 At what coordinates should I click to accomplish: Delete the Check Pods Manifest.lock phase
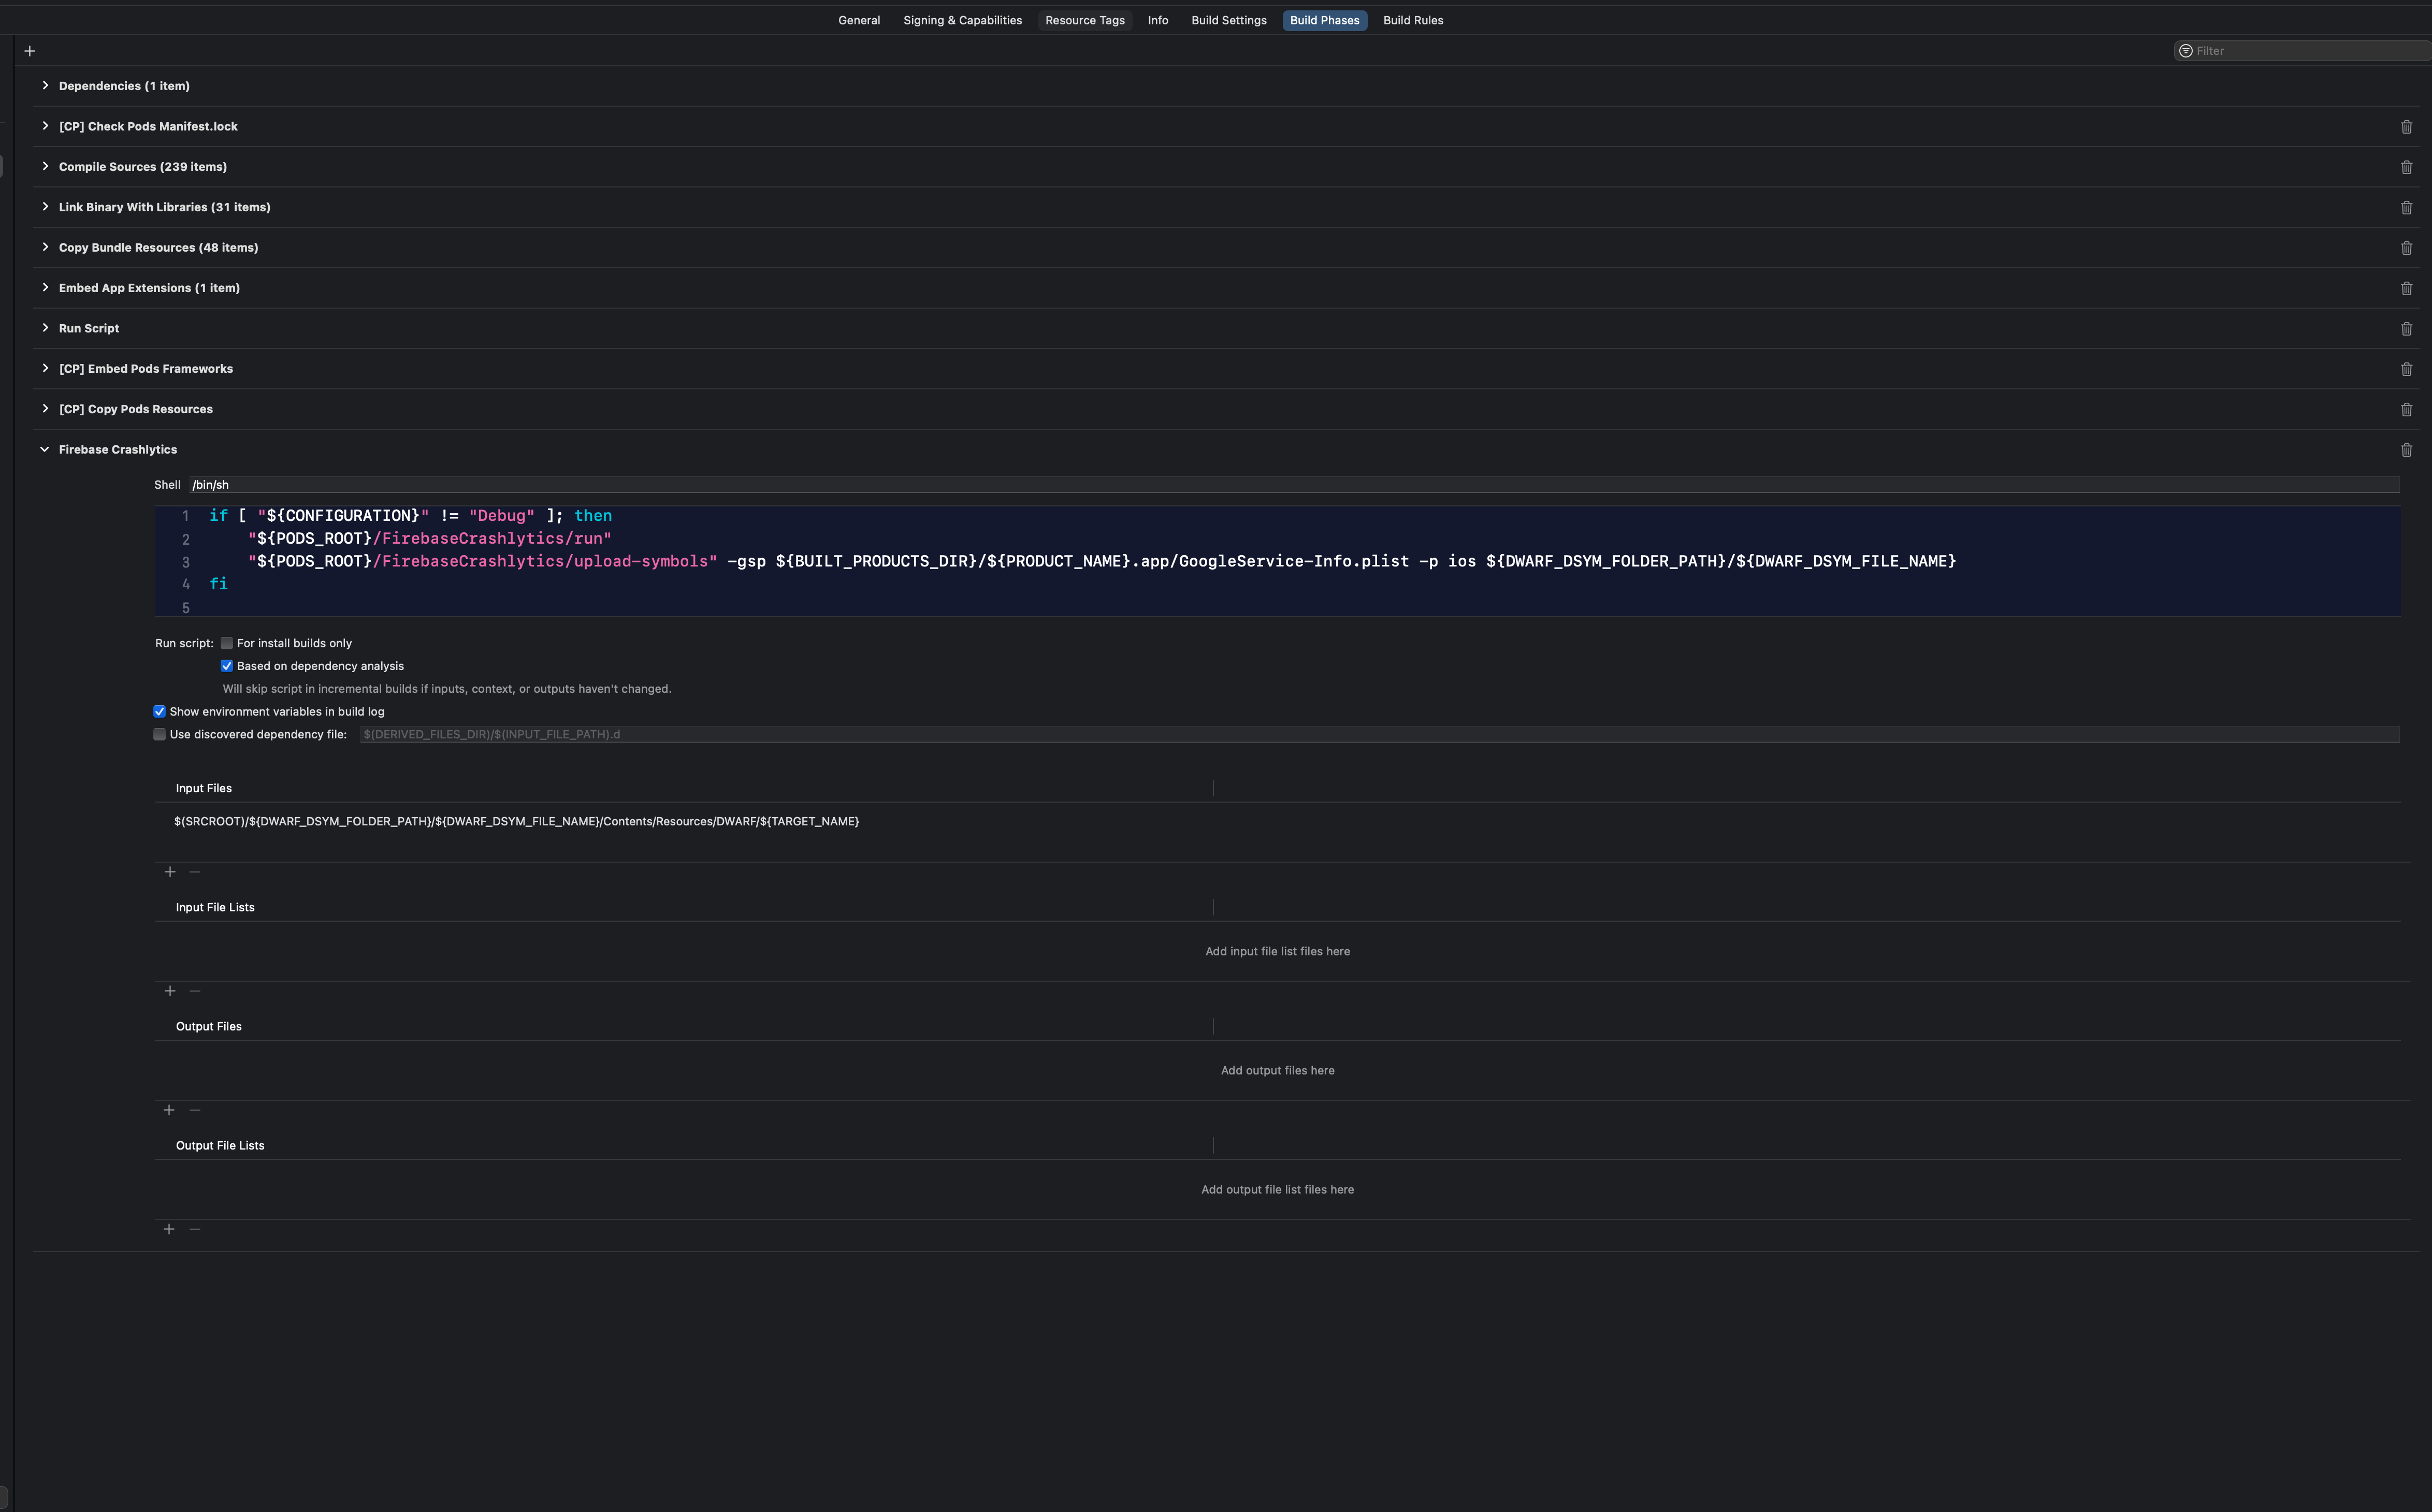pyautogui.click(x=2406, y=127)
